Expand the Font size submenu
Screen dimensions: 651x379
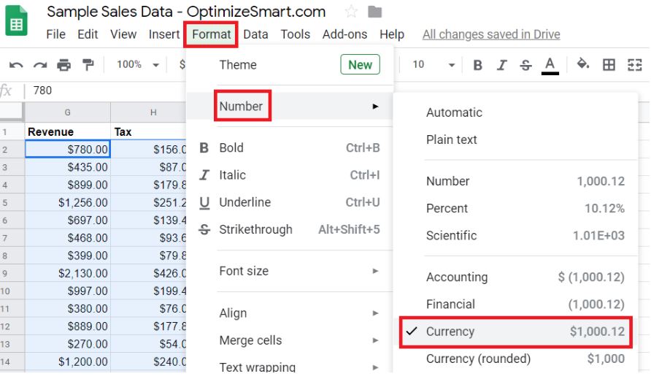click(299, 271)
